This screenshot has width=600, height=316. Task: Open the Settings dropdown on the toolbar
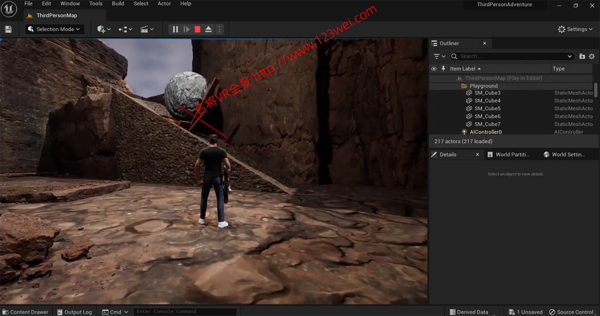pos(575,29)
